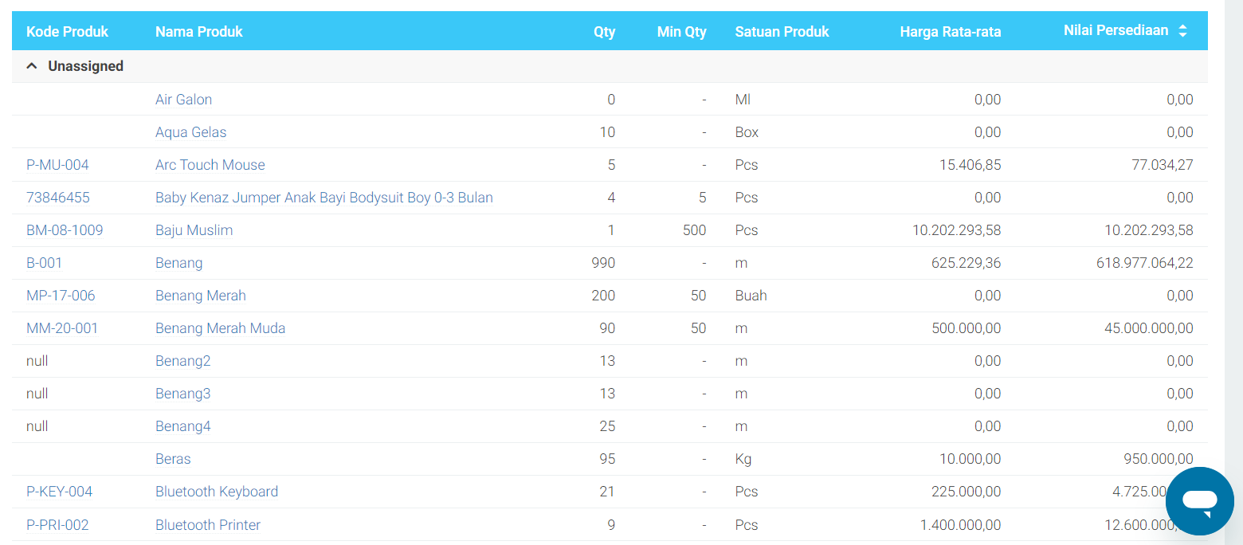The width and height of the screenshot is (1243, 545).
Task: Select average price 500.000,00
Action: tap(966, 328)
